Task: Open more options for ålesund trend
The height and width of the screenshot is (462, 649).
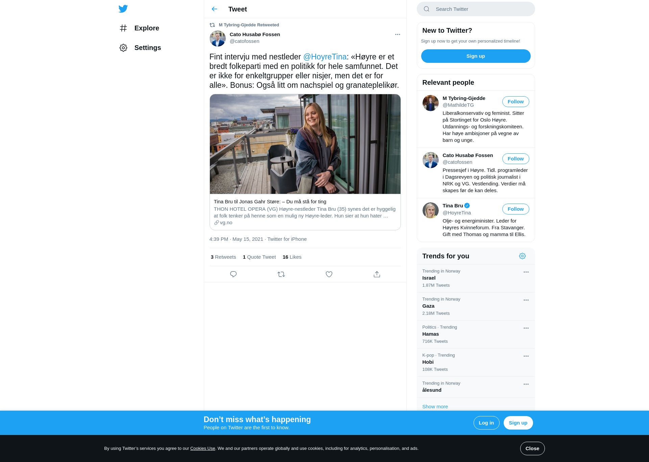Action: point(526,384)
